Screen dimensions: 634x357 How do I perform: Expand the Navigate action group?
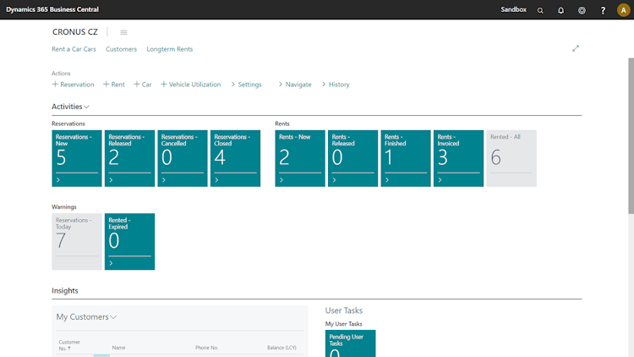(x=295, y=85)
